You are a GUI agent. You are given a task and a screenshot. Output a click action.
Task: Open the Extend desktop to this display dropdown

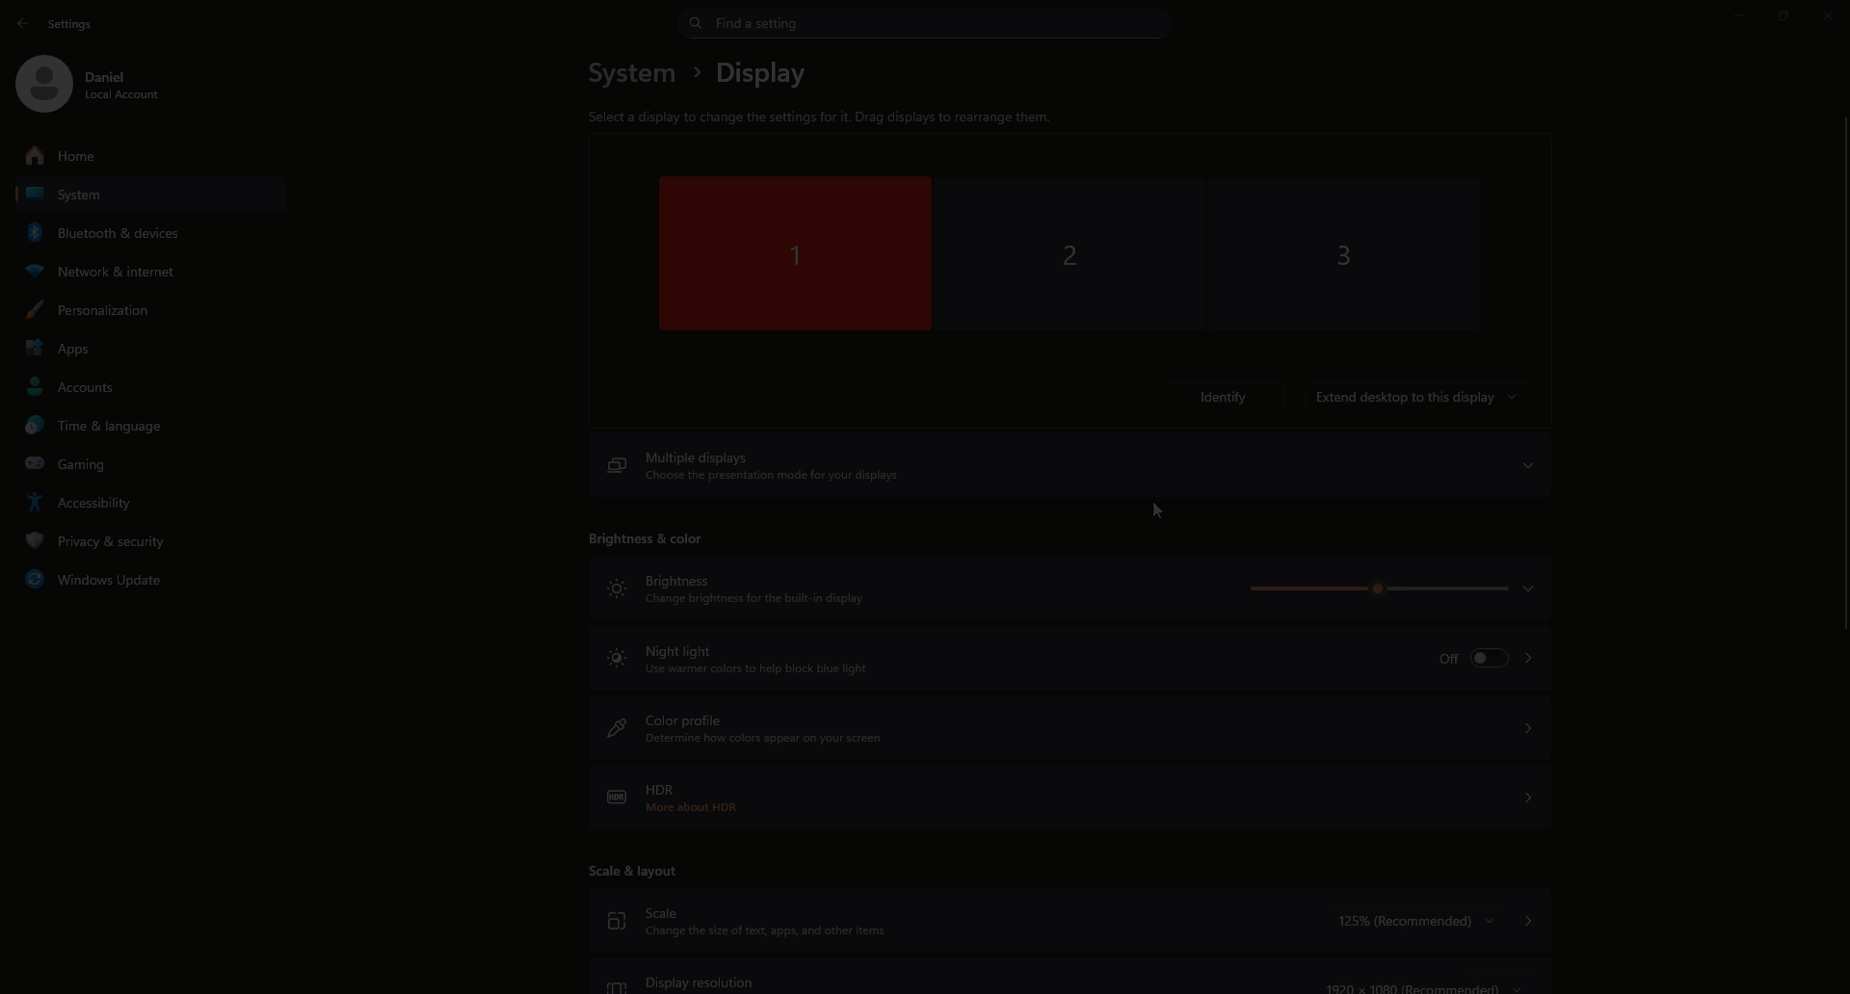point(1414,397)
